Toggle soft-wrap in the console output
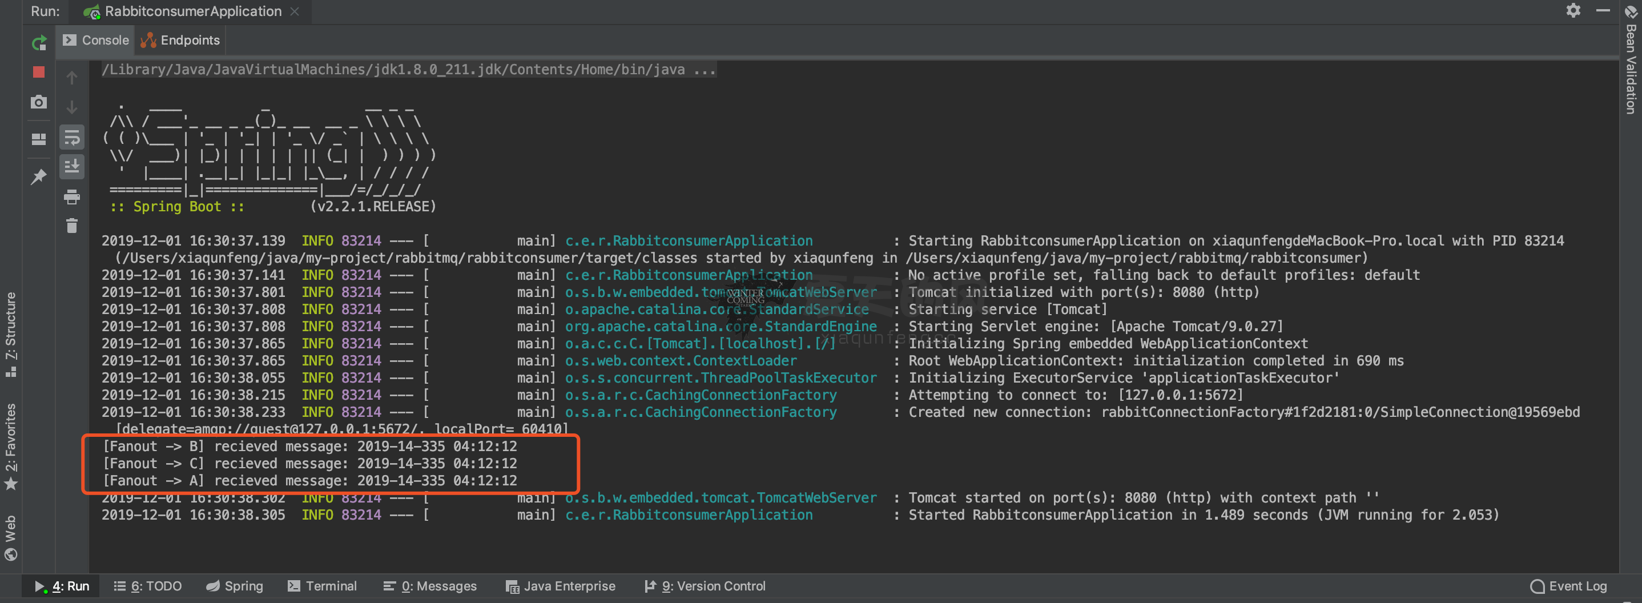Screen dimensions: 1642x603 coord(72,137)
